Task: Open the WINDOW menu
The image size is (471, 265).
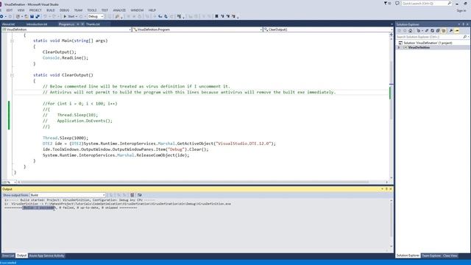Action: 137,10
